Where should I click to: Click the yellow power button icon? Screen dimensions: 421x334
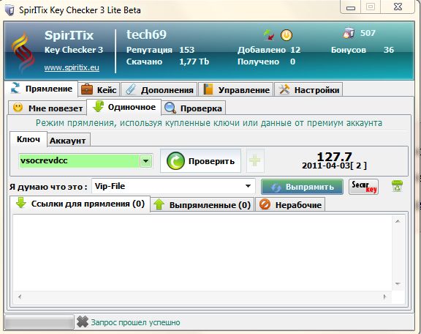click(287, 35)
